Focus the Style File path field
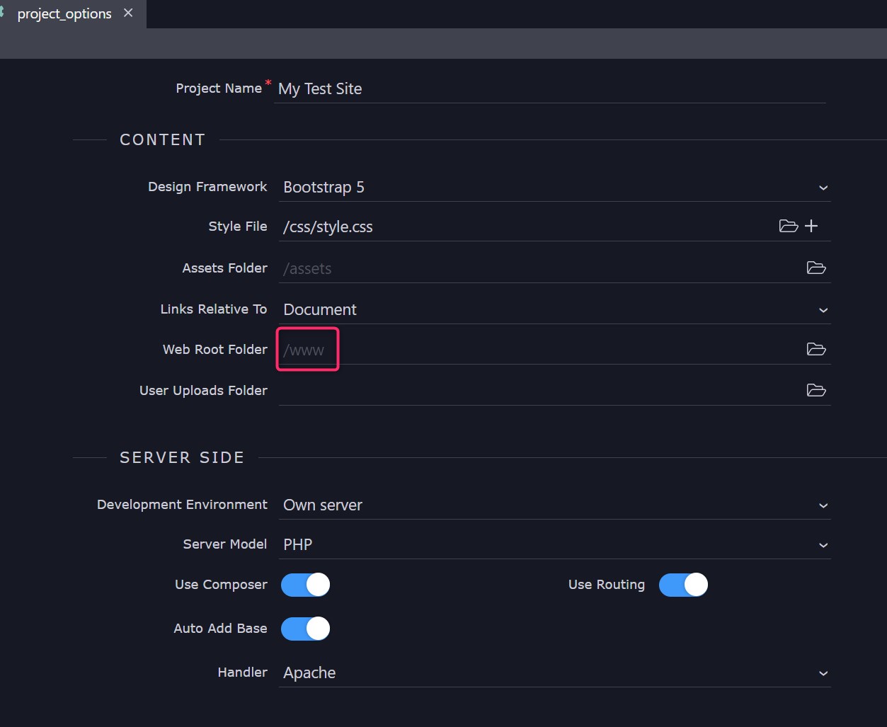This screenshot has height=727, width=887. [524, 227]
